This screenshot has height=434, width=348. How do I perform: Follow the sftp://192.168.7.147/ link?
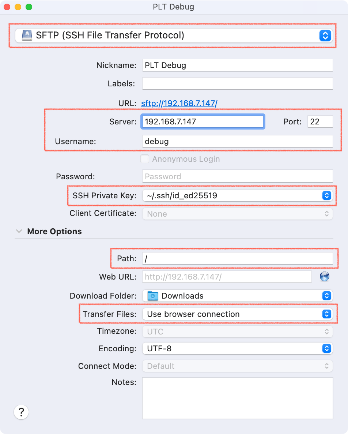[179, 103]
